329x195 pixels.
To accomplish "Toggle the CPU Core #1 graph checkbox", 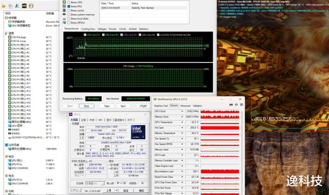I will click(85, 35).
